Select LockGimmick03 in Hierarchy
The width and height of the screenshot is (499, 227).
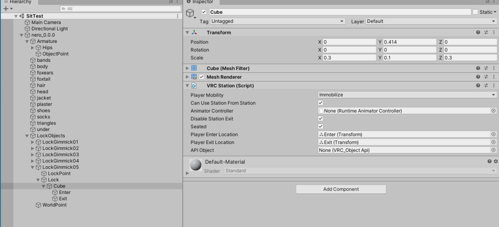point(60,155)
